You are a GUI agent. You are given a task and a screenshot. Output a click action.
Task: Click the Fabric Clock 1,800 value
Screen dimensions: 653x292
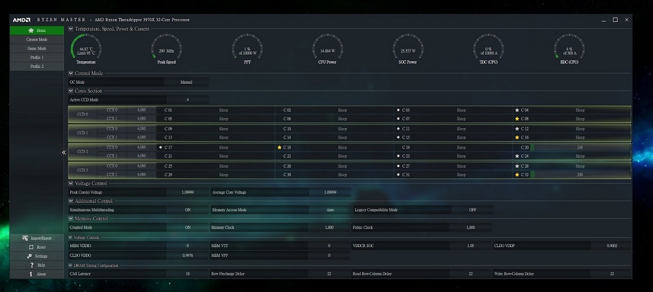point(471,227)
